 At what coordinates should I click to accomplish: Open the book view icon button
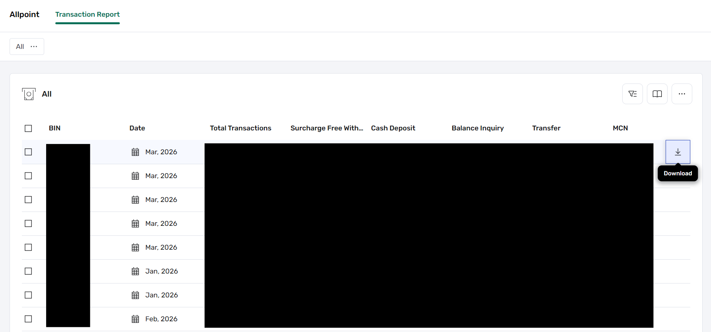coord(657,94)
